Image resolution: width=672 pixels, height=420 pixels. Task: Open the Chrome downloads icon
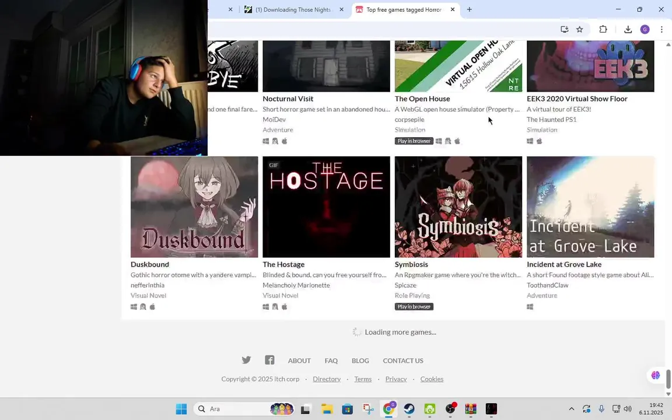[628, 29]
